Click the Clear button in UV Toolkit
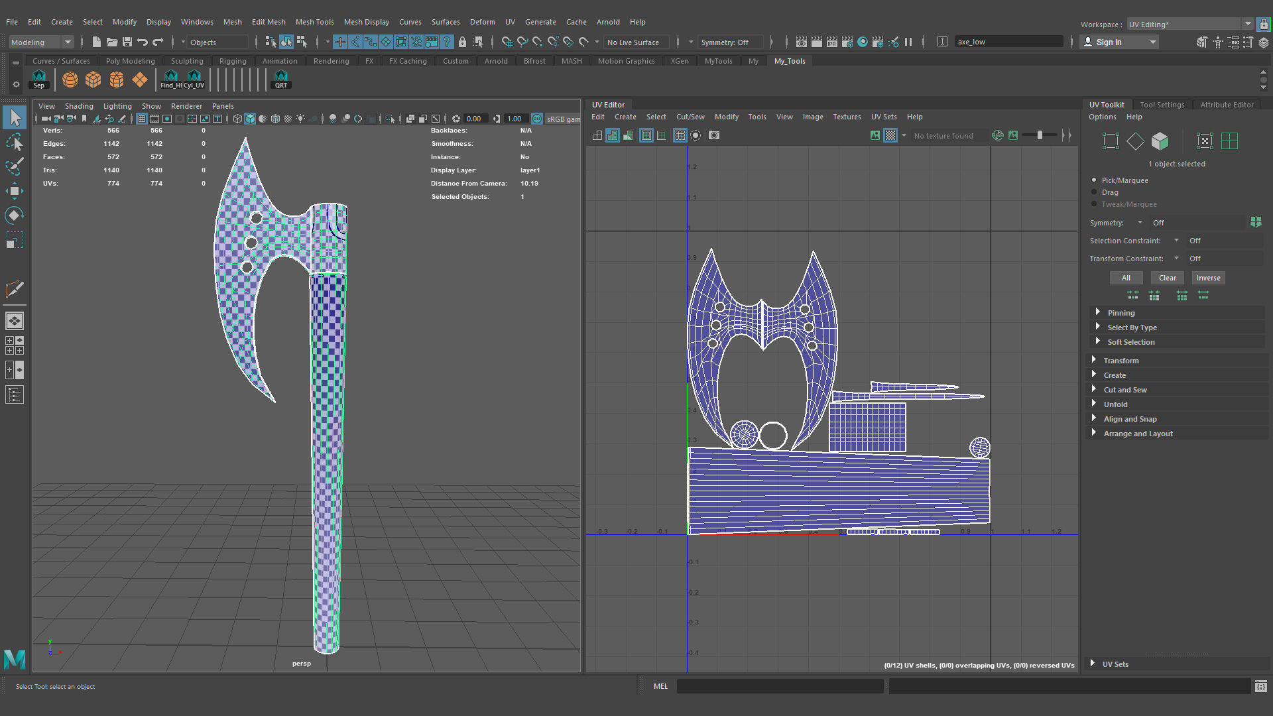Image resolution: width=1273 pixels, height=716 pixels. 1167,278
